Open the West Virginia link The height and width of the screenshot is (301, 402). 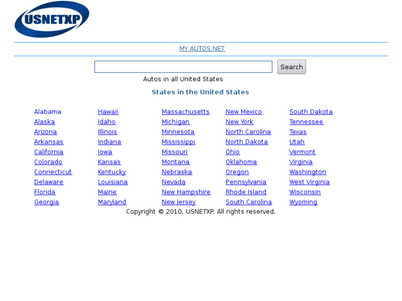point(310,182)
